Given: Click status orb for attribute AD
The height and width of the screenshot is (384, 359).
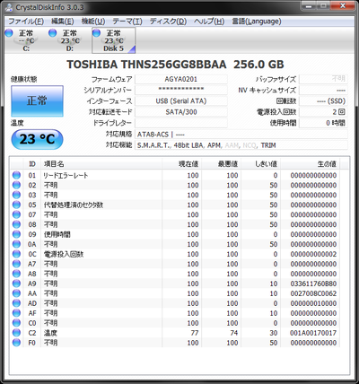Looking at the screenshot, I should click(16, 303).
